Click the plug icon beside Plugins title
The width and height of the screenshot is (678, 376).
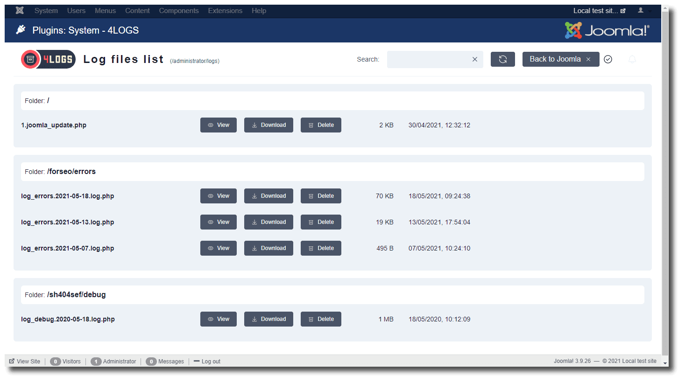click(21, 30)
